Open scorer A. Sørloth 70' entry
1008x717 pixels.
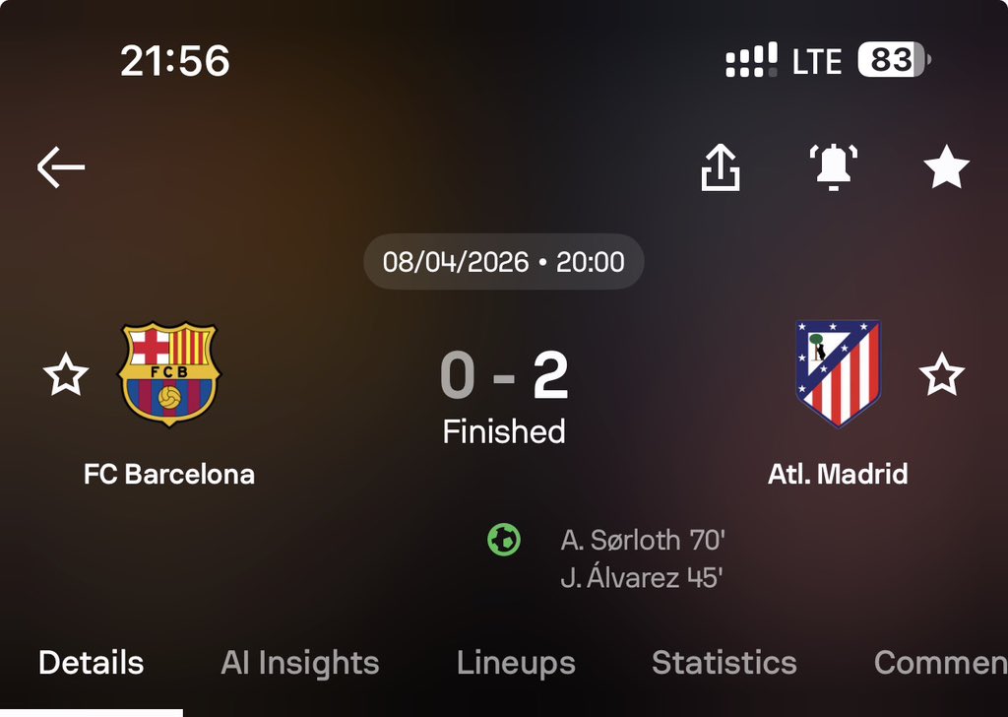tap(643, 540)
